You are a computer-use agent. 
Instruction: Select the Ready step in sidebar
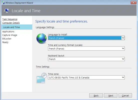tap(5, 42)
